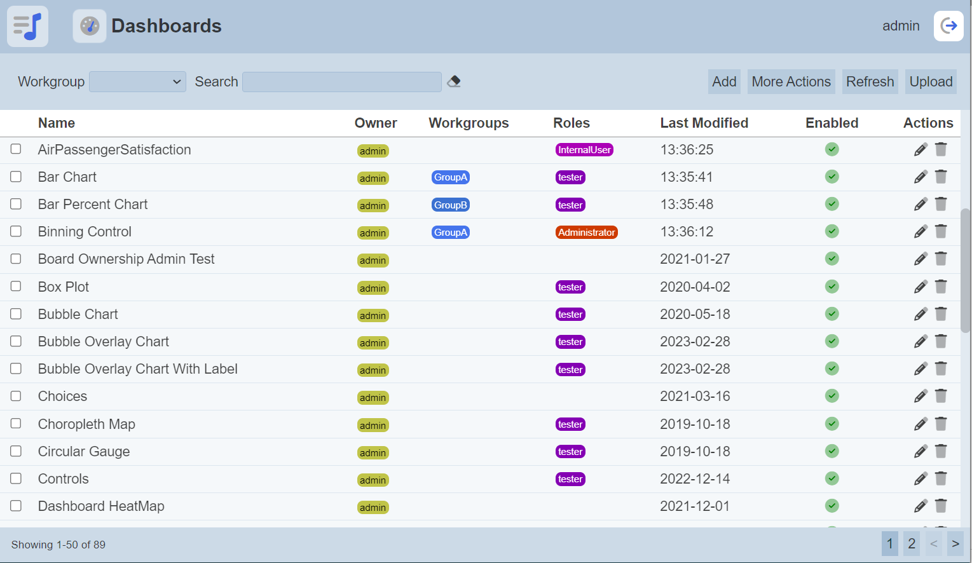Click the music-note app logo icon
972x563 pixels.
(27, 26)
